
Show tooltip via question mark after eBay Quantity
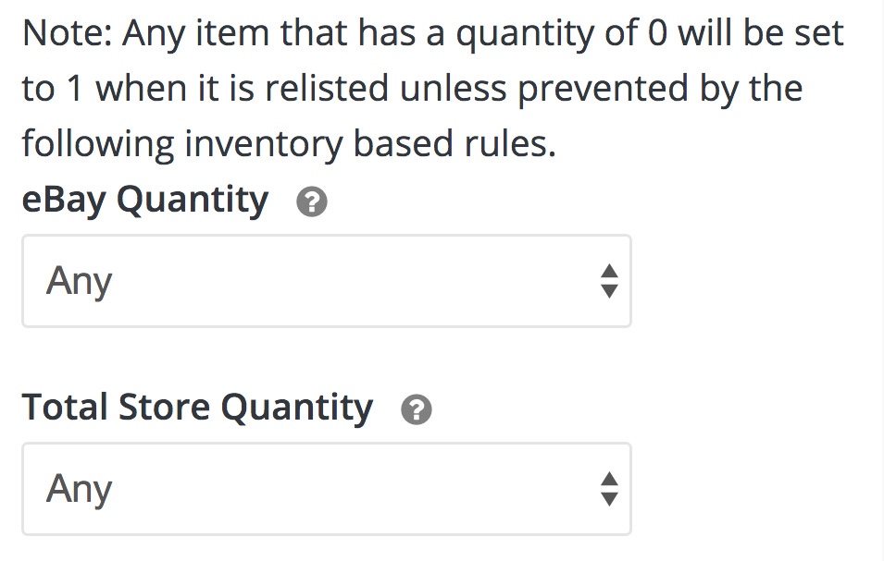[312, 201]
